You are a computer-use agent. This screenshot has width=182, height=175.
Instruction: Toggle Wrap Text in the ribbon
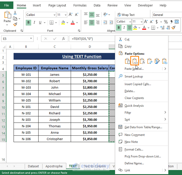[x=126, y=15]
